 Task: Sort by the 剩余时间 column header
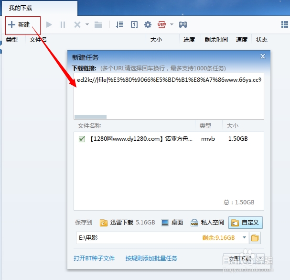216,40
